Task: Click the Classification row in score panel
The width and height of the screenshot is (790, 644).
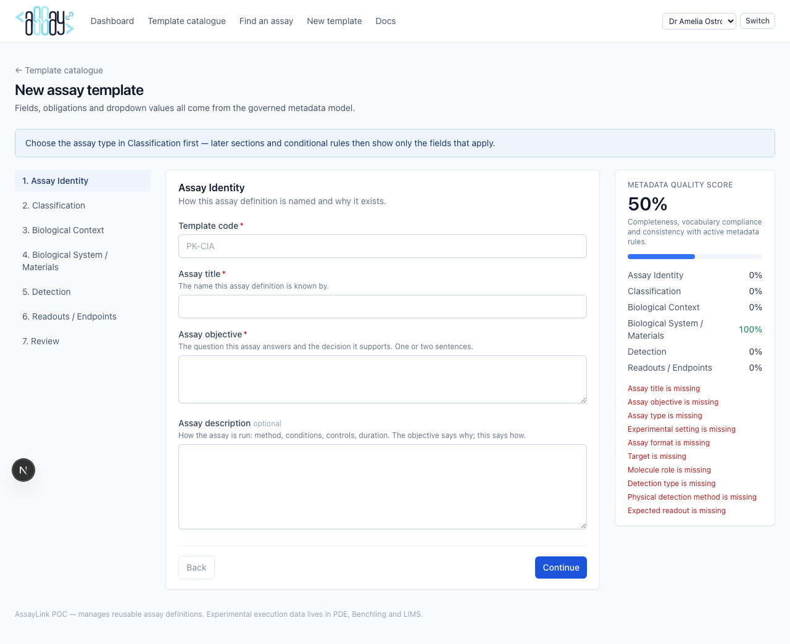Action: coord(695,291)
